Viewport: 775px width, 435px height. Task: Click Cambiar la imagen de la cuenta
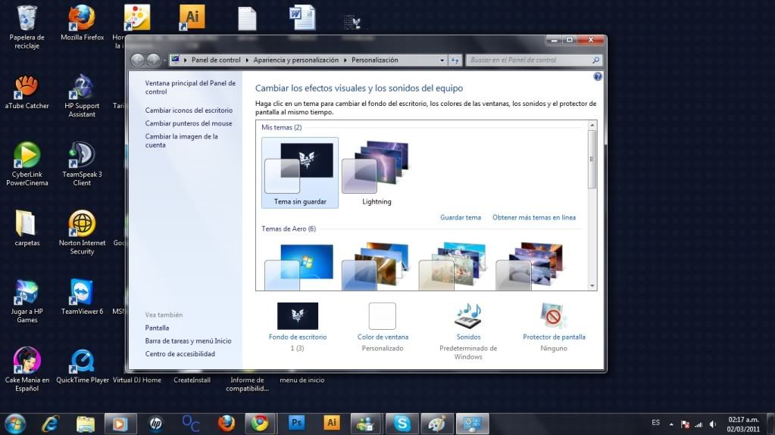point(181,141)
